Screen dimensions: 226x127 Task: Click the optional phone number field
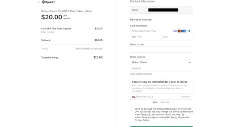(x=158, y=97)
